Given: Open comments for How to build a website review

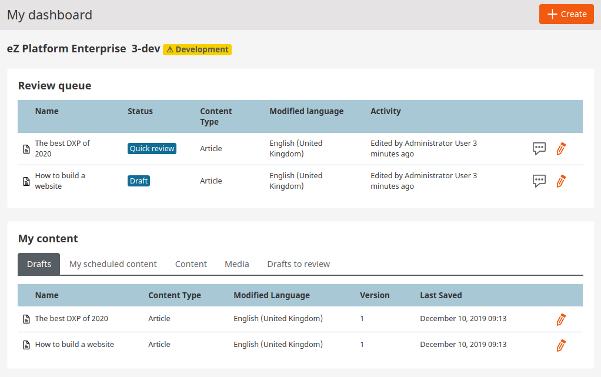Looking at the screenshot, I should (539, 181).
